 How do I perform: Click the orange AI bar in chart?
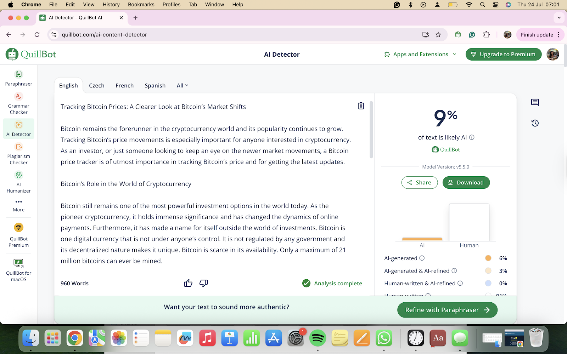point(422,239)
